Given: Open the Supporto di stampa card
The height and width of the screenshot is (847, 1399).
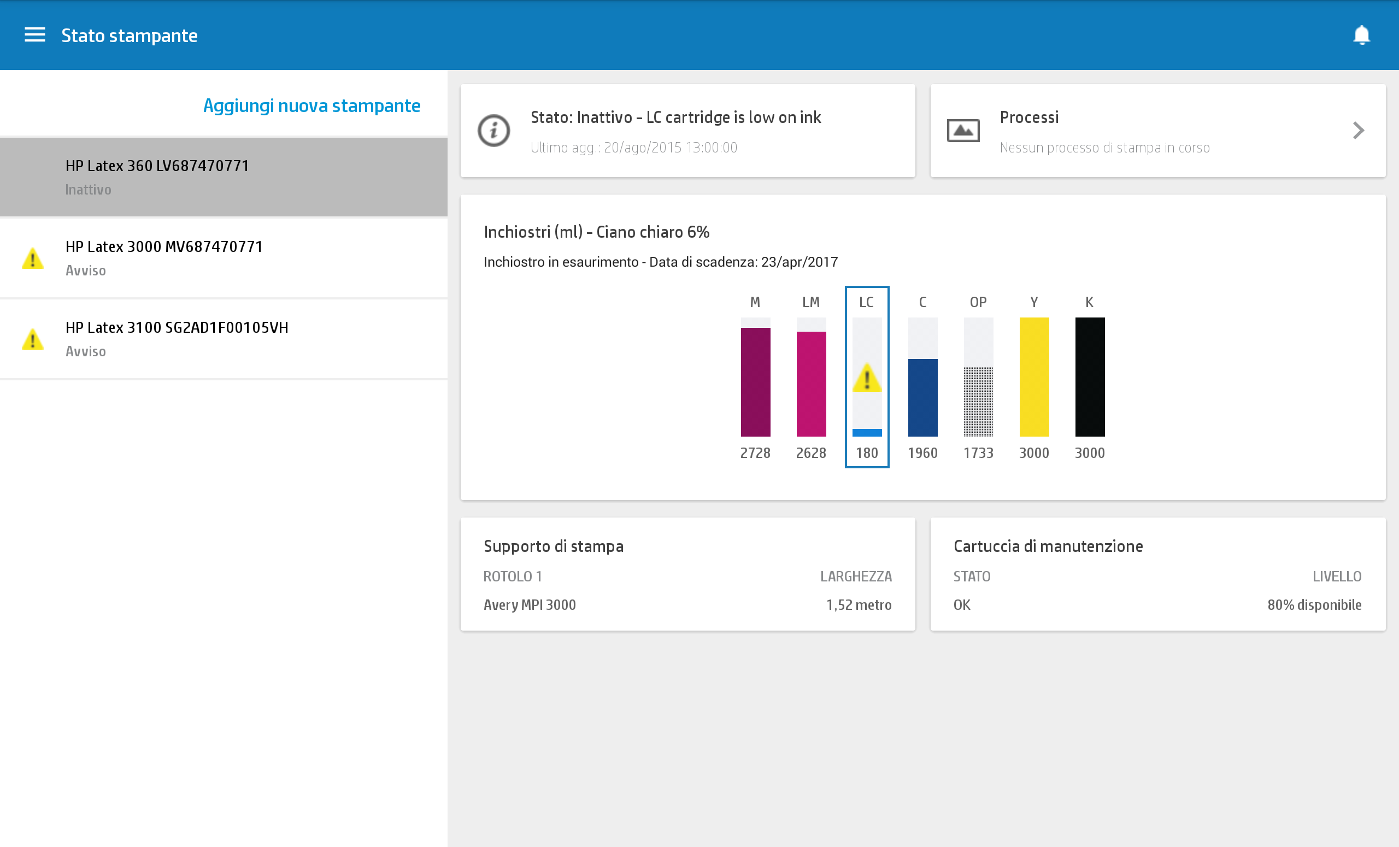Looking at the screenshot, I should (687, 573).
